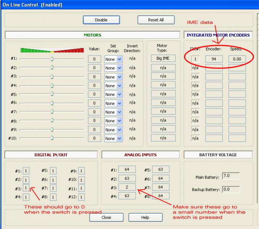Viewport: 259px width, 229px height.
Task: Toggle digital in/out #9 box
Action: coord(82,171)
